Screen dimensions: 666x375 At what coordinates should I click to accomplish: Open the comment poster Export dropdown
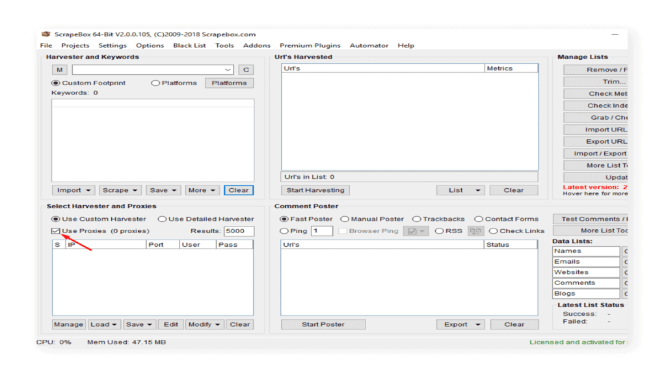(460, 324)
